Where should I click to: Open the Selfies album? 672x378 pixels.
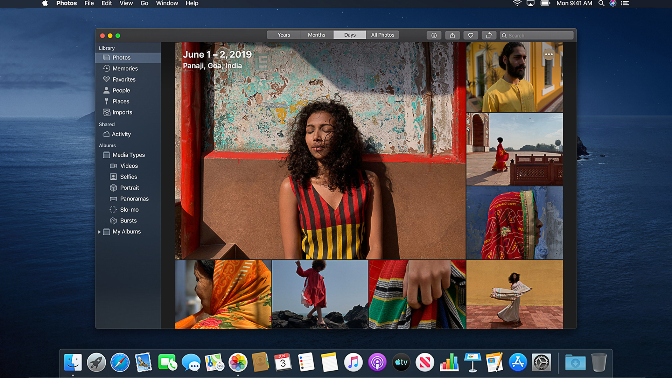pyautogui.click(x=128, y=177)
